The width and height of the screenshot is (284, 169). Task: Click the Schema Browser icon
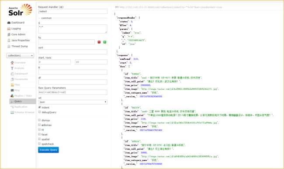[12, 112]
